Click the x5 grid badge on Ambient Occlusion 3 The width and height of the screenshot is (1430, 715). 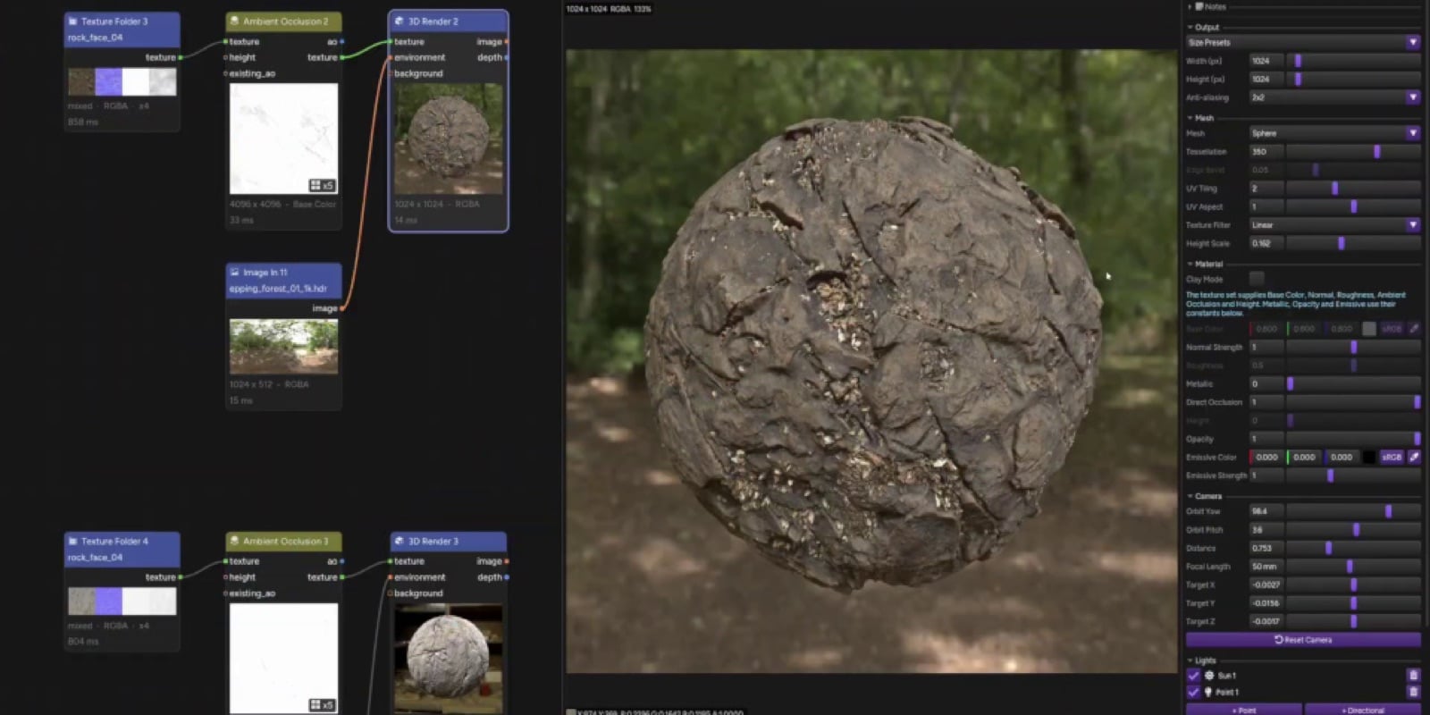pyautogui.click(x=322, y=705)
